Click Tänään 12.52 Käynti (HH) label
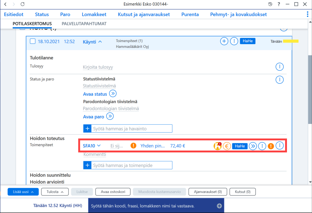The width and height of the screenshot is (312, 213). tap(58, 206)
